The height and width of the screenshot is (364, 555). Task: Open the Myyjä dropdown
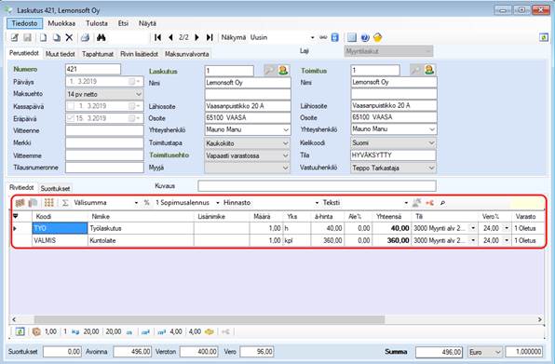[286, 168]
